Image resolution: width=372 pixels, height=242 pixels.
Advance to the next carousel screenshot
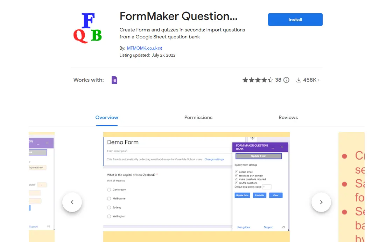click(321, 202)
